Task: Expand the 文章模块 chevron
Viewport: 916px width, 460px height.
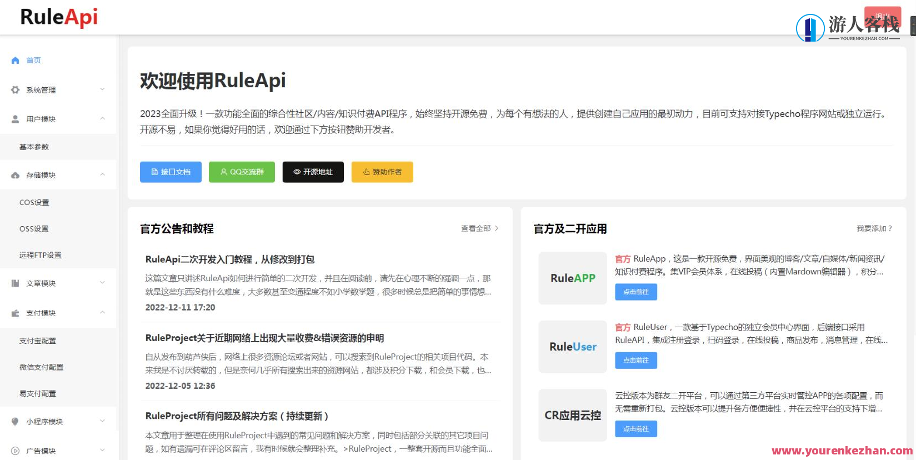Action: coord(102,283)
